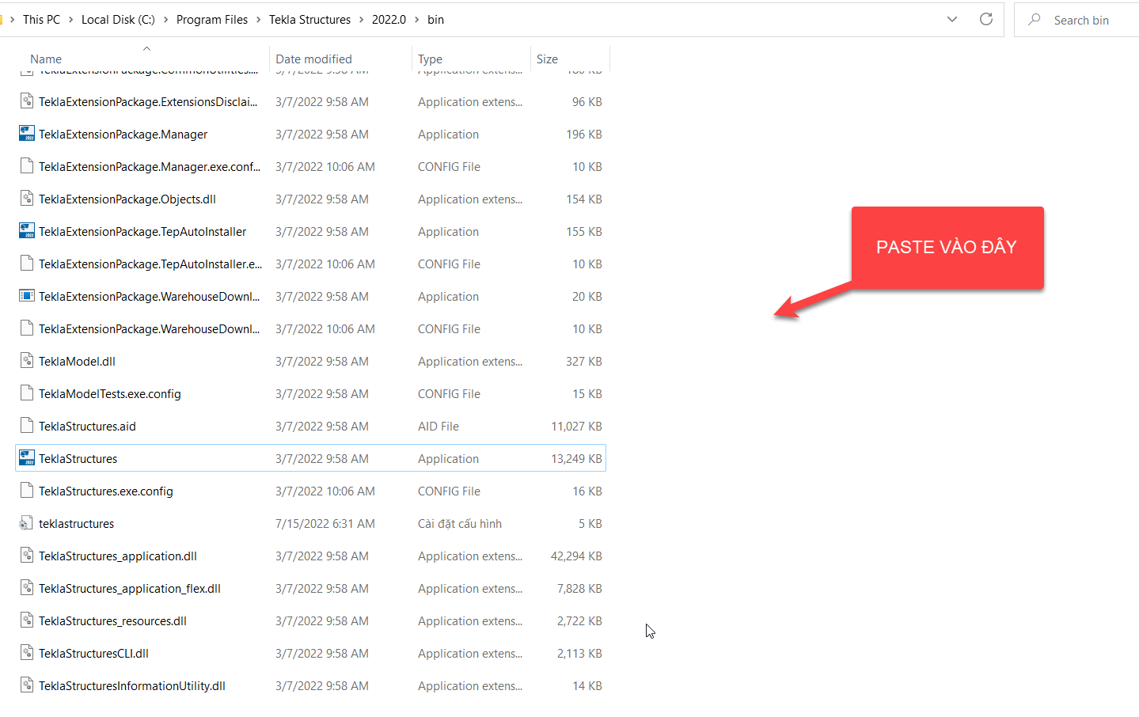This screenshot has width=1139, height=717.
Task: Select the file named TeklaStructures.exe.config
Action: (x=106, y=491)
